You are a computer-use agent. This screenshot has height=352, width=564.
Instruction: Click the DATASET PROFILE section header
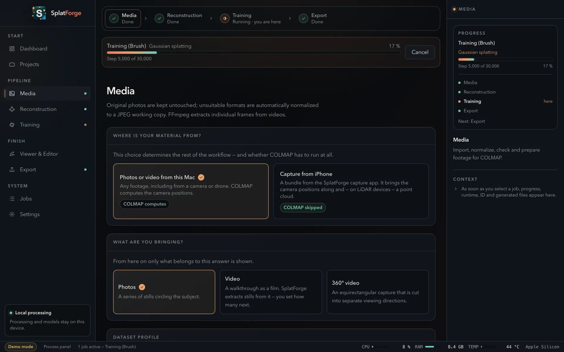point(136,337)
